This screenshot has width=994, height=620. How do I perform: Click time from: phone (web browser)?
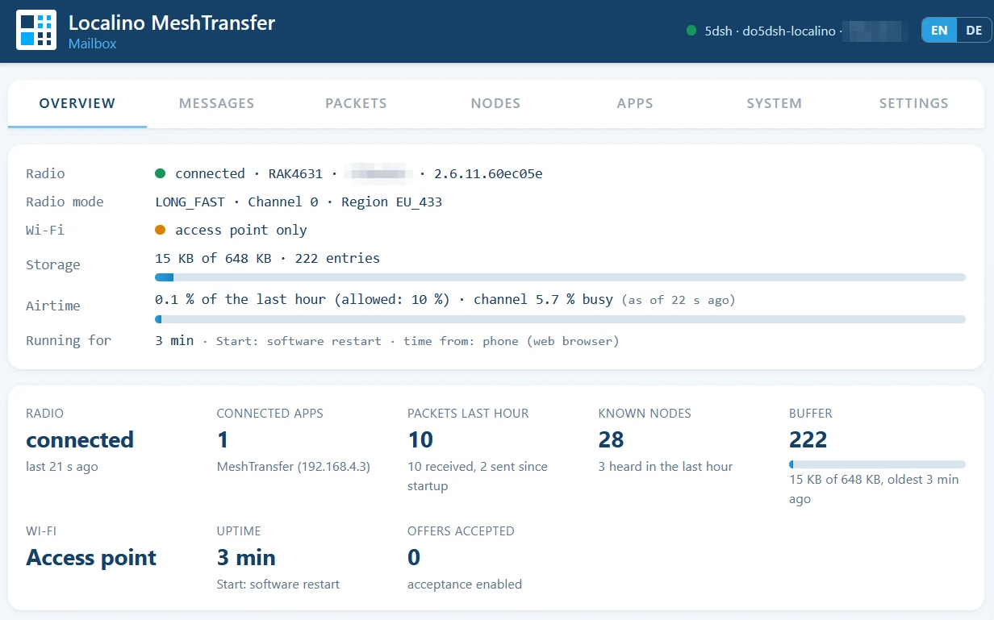pos(512,341)
